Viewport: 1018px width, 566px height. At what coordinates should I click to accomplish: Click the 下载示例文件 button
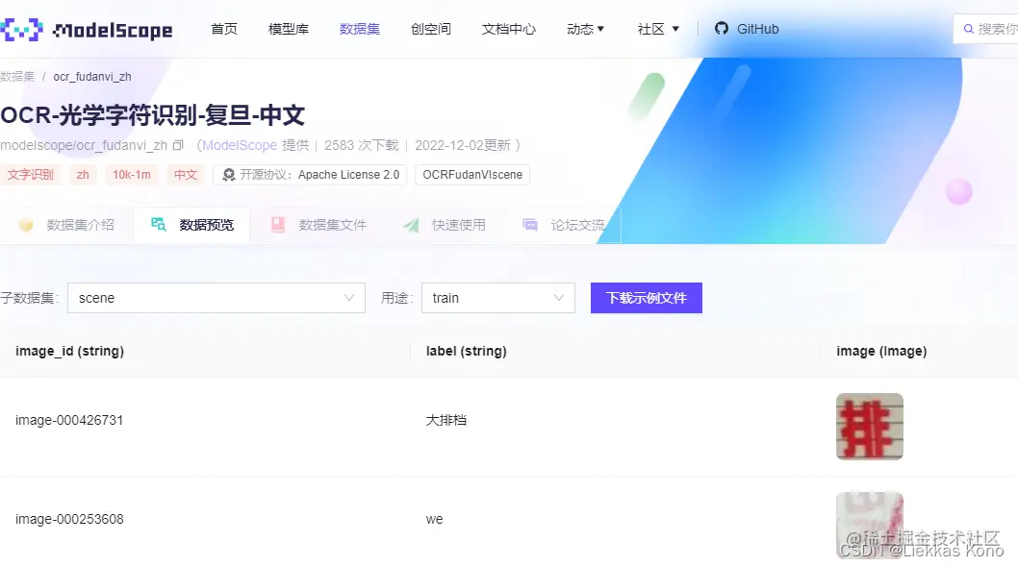(x=646, y=298)
